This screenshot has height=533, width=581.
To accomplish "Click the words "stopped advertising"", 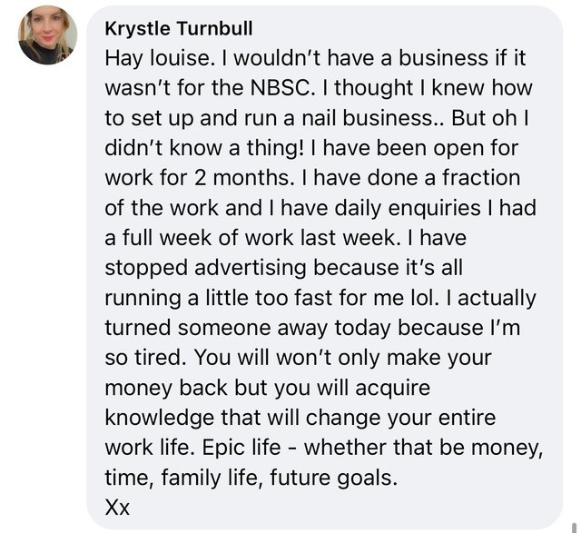I will [206, 269].
